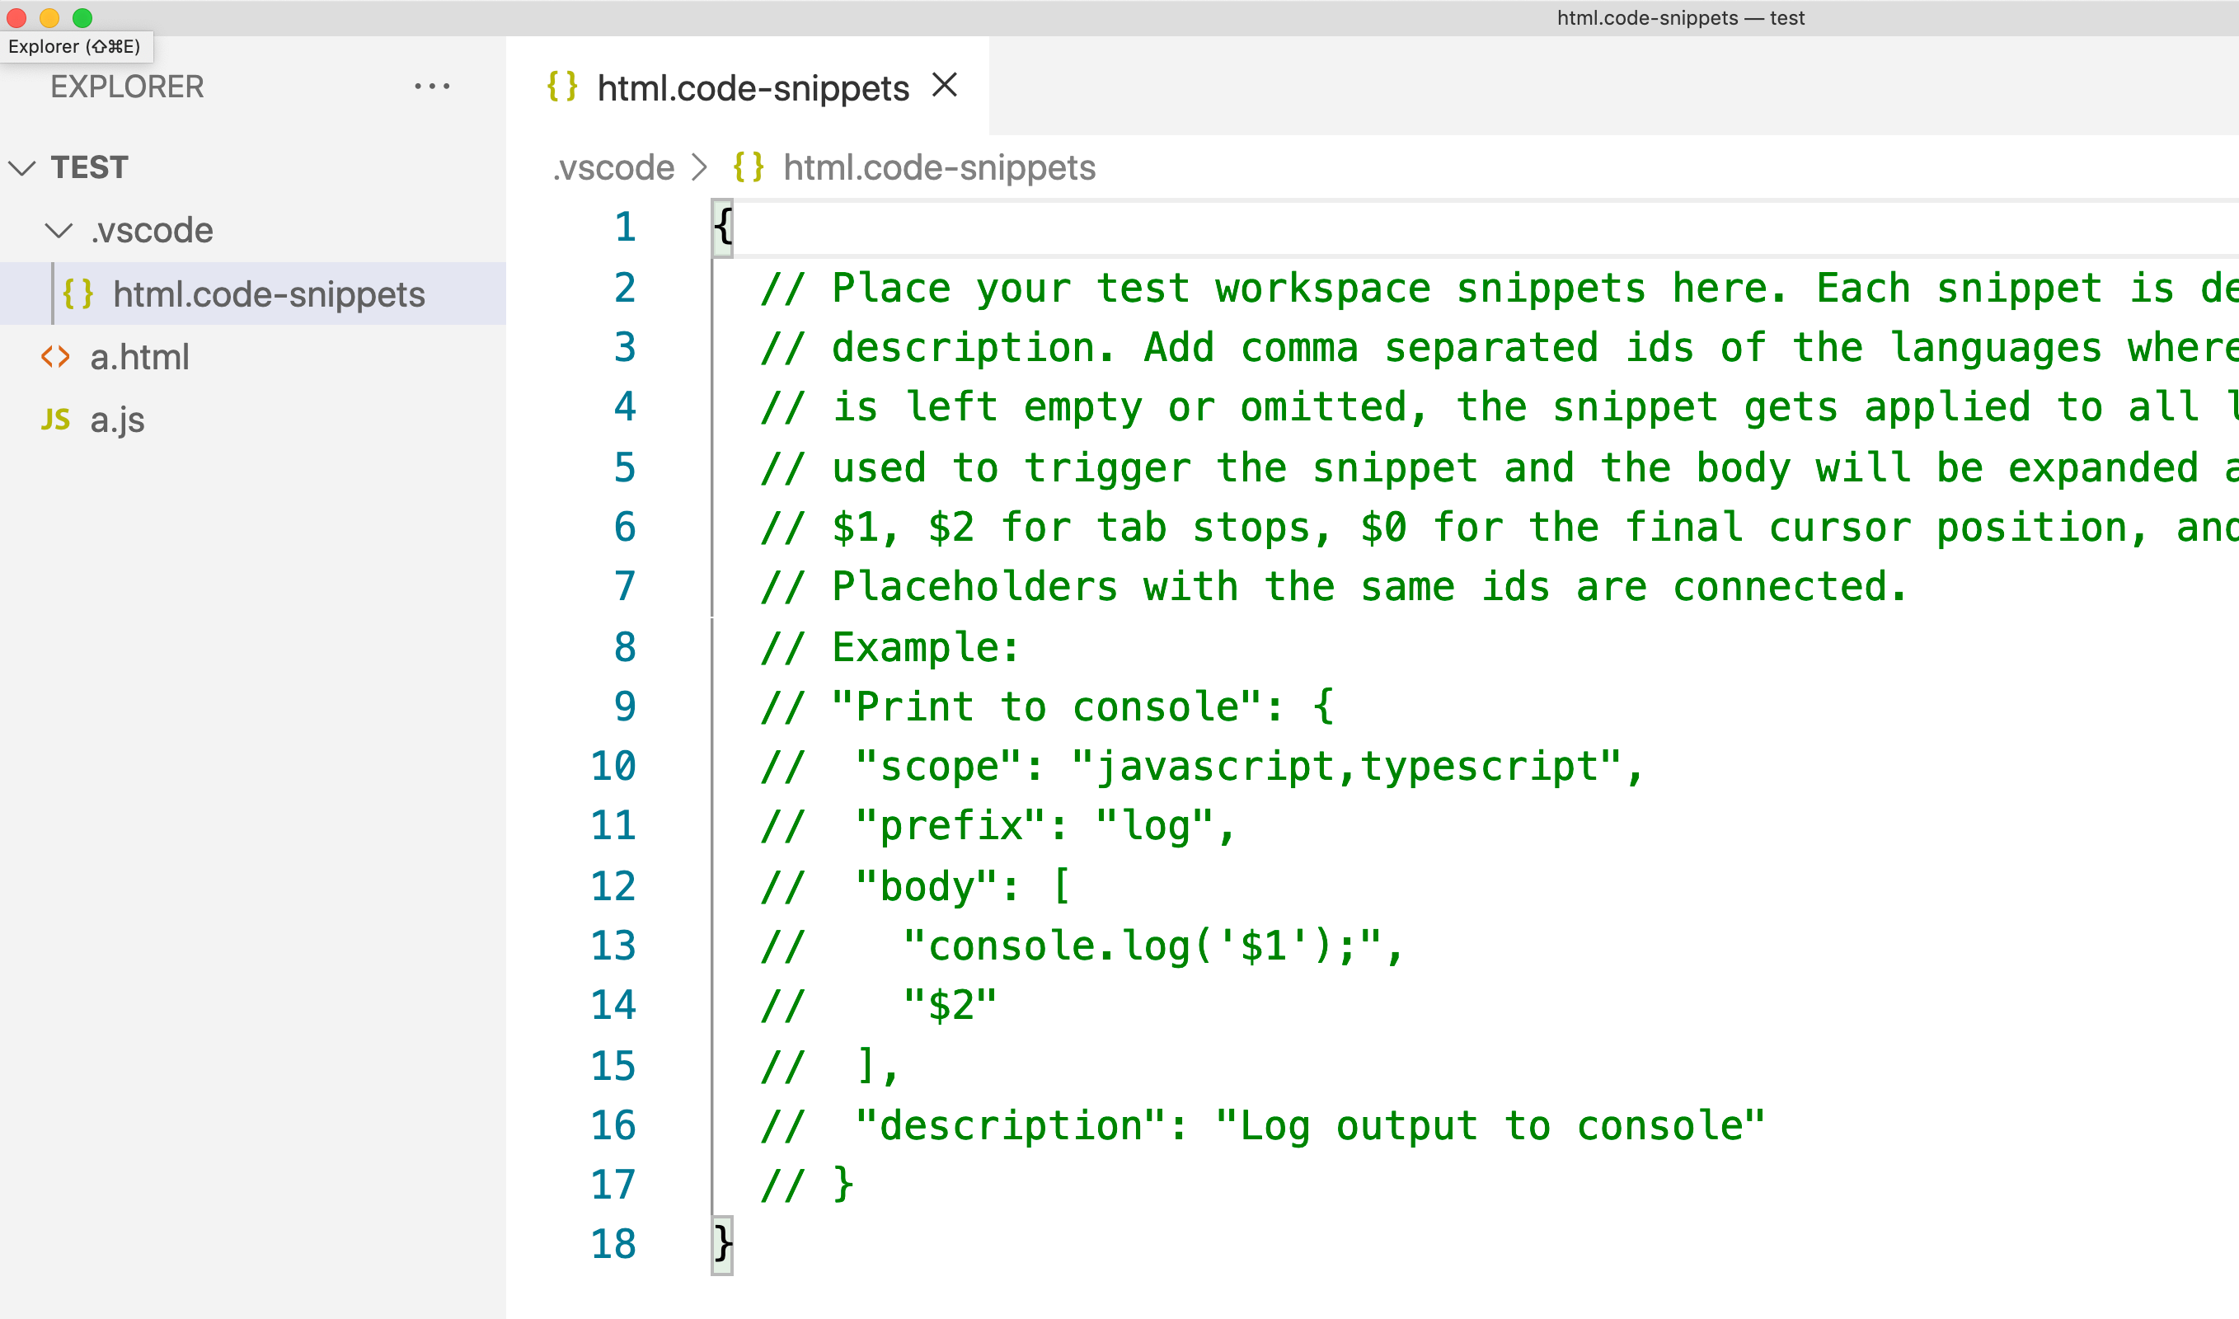2239x1319 pixels.
Task: Close the html.code-snippets editor tab
Action: tap(945, 86)
